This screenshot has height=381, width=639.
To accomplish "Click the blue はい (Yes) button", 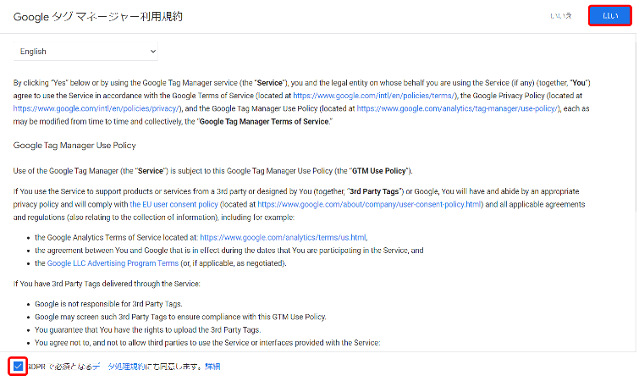I will click(609, 16).
